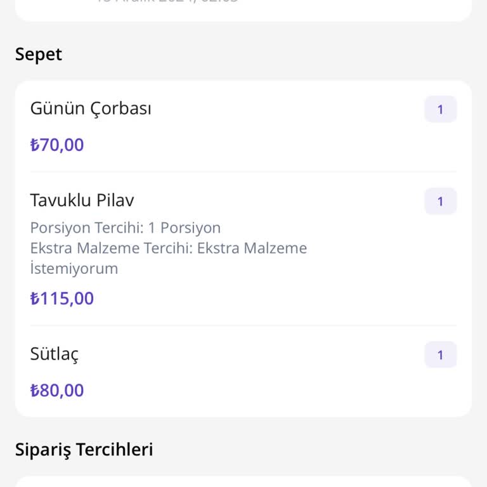Tap the lira symbol before 80,00

[x=35, y=391]
